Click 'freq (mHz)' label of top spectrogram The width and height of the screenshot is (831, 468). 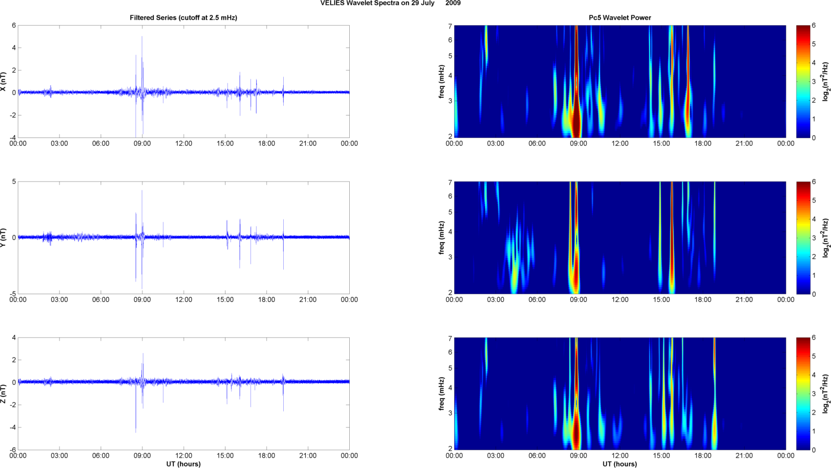coord(442,81)
